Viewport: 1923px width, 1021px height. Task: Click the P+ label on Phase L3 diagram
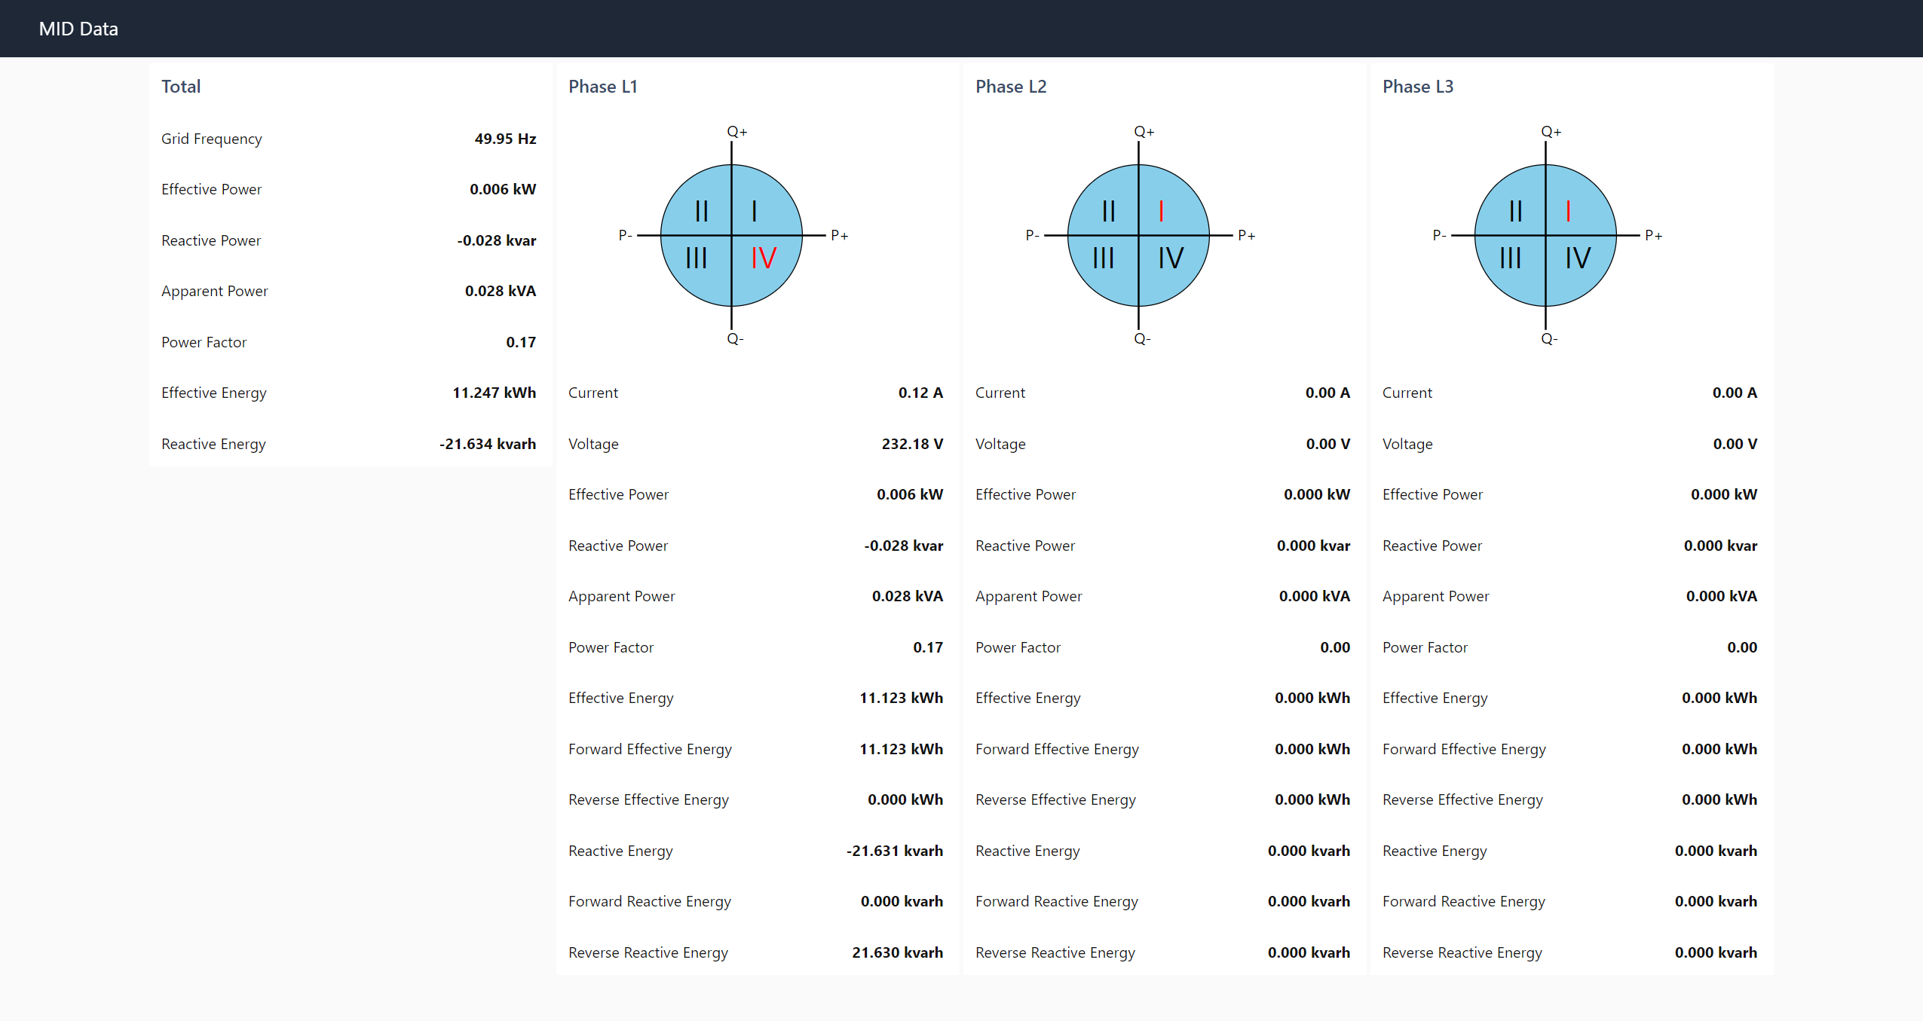pos(1653,236)
